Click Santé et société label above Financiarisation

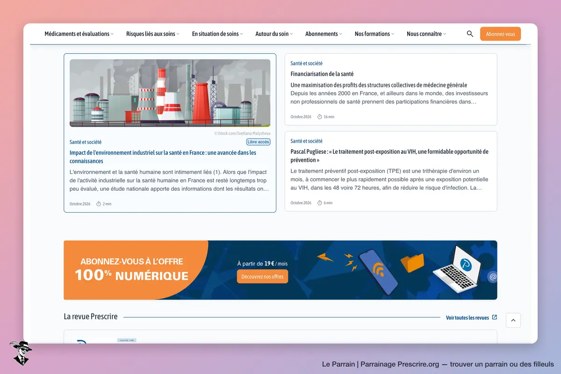click(x=306, y=63)
